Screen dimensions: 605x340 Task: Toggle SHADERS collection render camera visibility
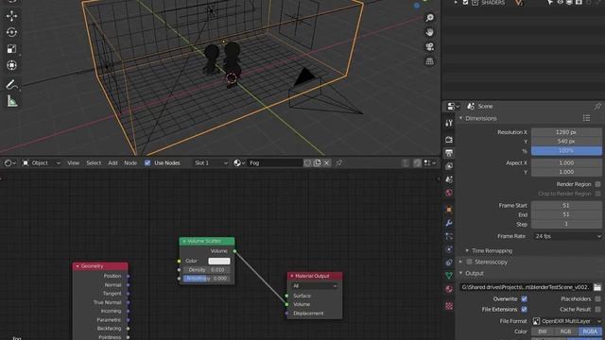[x=579, y=3]
